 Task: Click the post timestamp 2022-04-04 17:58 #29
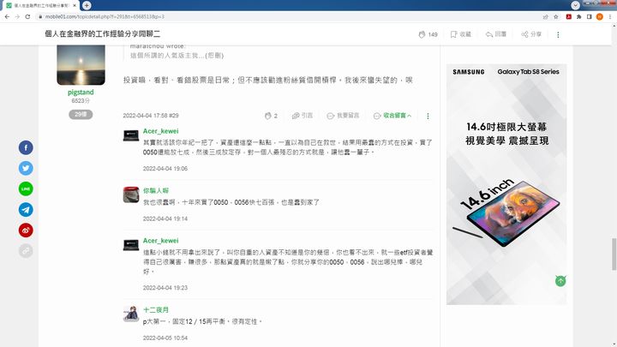(x=151, y=116)
